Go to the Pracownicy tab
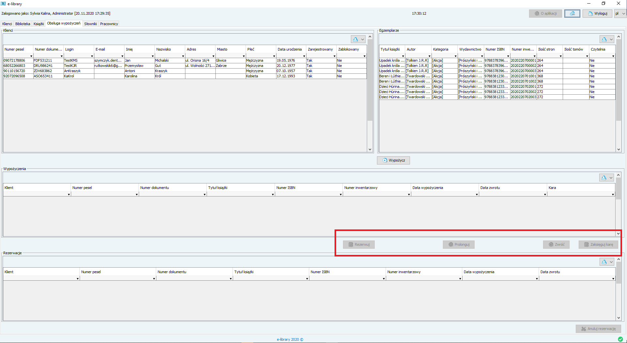The image size is (627, 343). pyautogui.click(x=109, y=24)
